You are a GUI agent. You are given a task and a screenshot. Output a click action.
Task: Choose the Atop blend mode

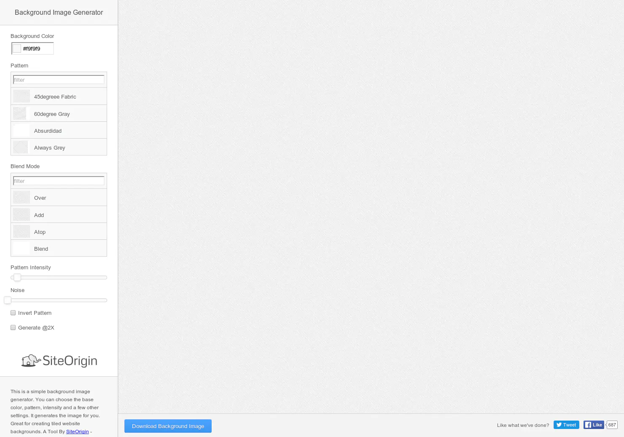coord(59,231)
